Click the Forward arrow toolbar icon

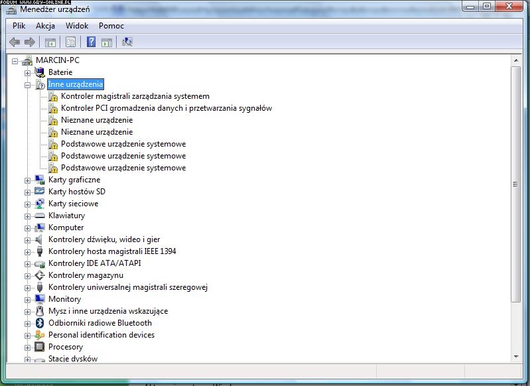tap(30, 42)
